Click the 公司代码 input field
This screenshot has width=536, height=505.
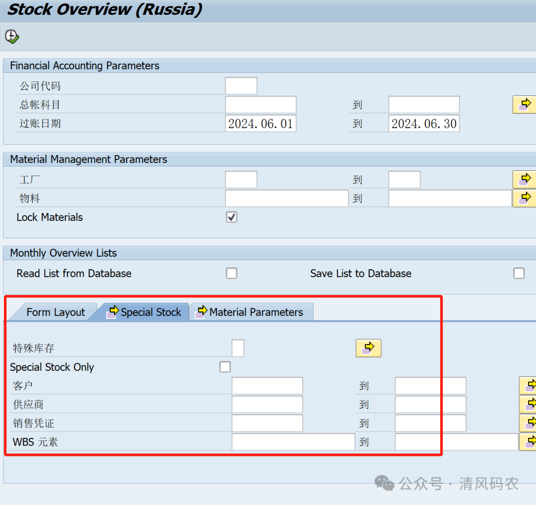(x=241, y=86)
